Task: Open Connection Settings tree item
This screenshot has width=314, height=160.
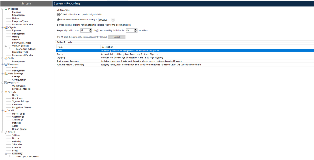Action: [x=26, y=49]
